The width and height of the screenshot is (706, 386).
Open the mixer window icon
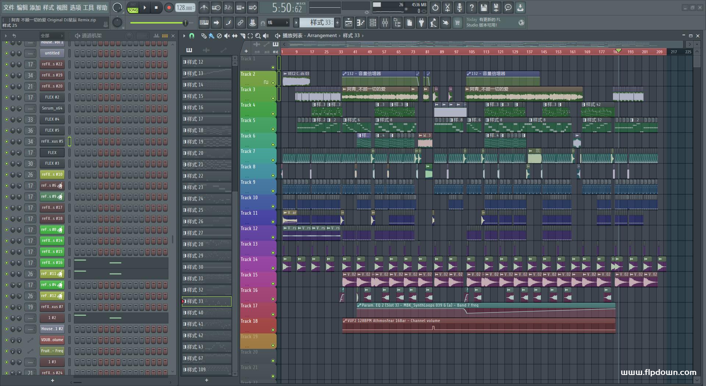(x=385, y=23)
